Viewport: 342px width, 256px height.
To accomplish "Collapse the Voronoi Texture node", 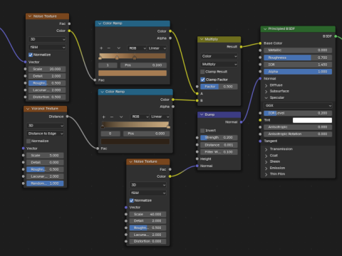I will pos(28,109).
